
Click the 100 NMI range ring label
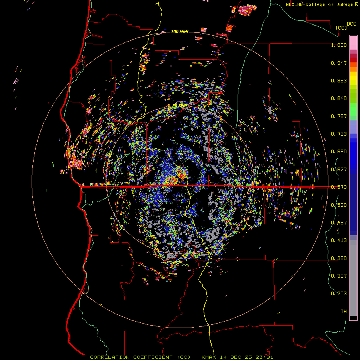pos(180,32)
